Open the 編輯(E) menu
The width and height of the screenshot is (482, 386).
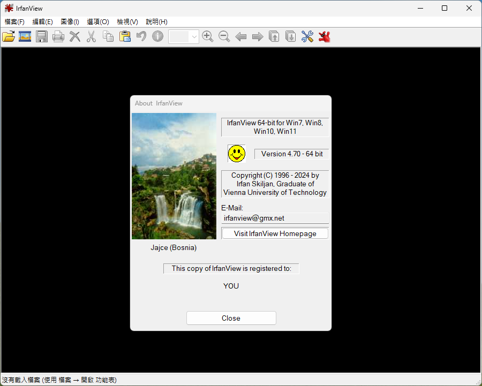click(x=42, y=22)
